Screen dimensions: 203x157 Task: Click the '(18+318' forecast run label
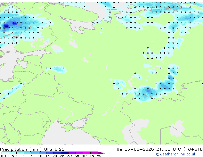coord(193,149)
